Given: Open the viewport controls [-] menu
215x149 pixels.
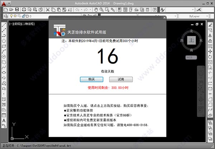Looking at the screenshot, I should 11,24.
